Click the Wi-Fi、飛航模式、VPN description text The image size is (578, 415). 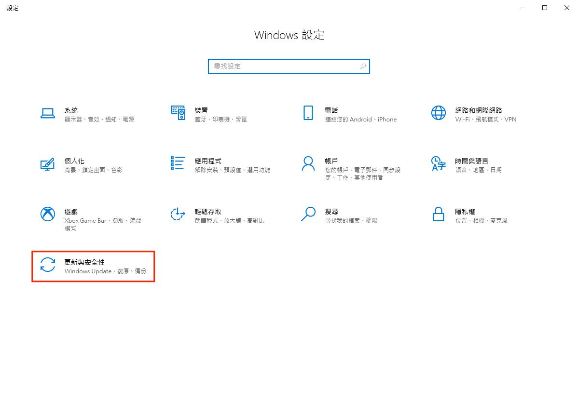(x=485, y=120)
